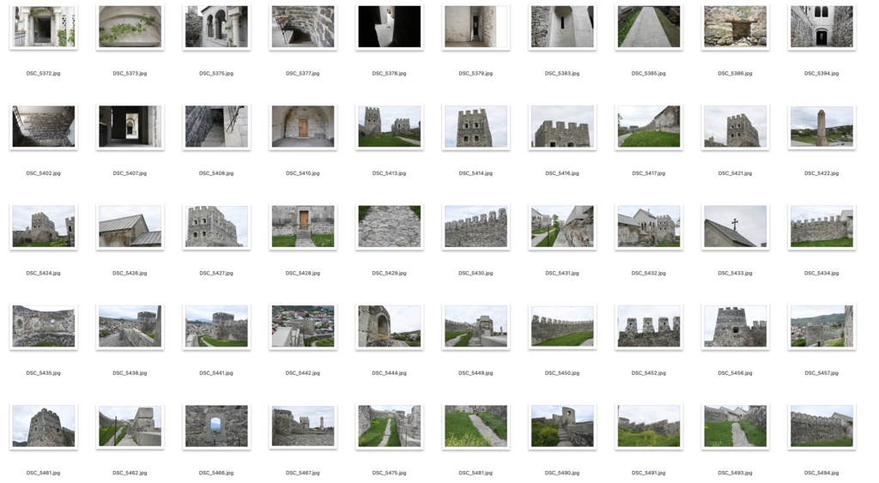879x483 pixels.
Task: Pick the DSC_5441.jpg thumbnail image
Action: point(216,326)
